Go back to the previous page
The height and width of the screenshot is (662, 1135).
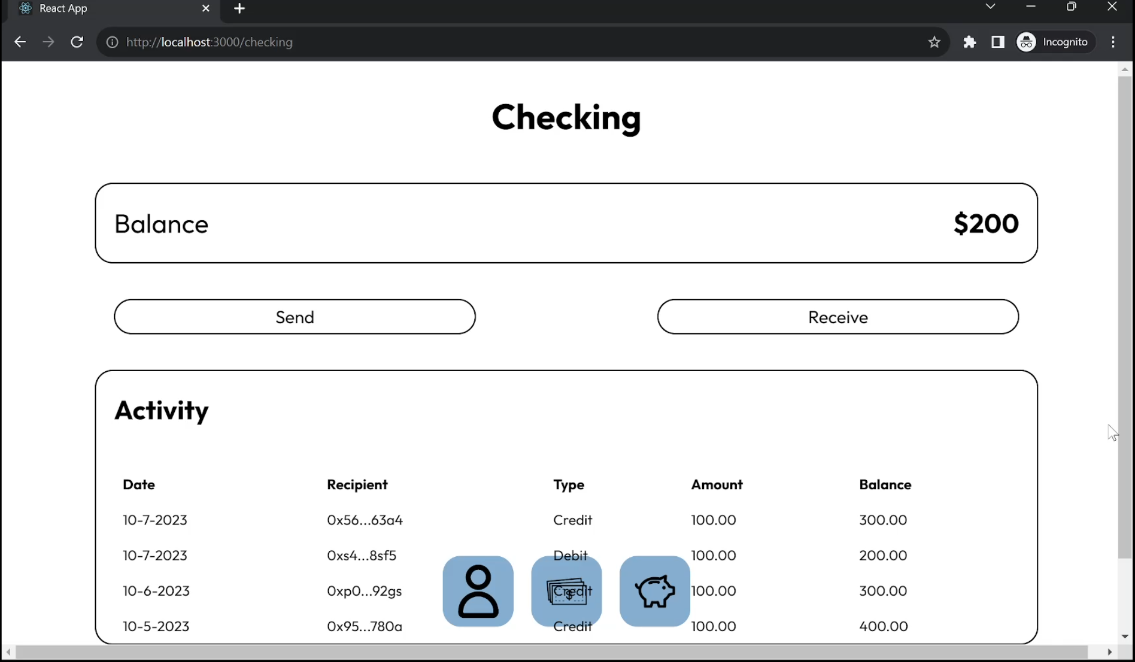[x=20, y=42]
